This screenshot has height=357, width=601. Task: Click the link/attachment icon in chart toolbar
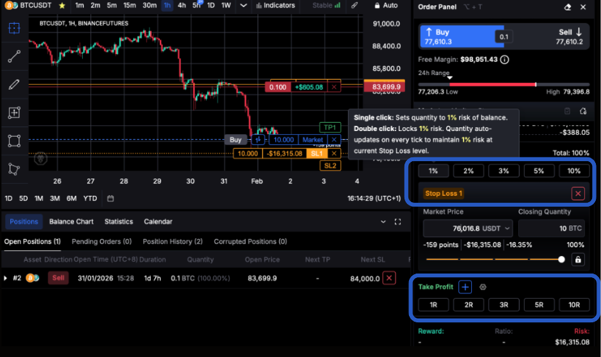(x=354, y=5)
